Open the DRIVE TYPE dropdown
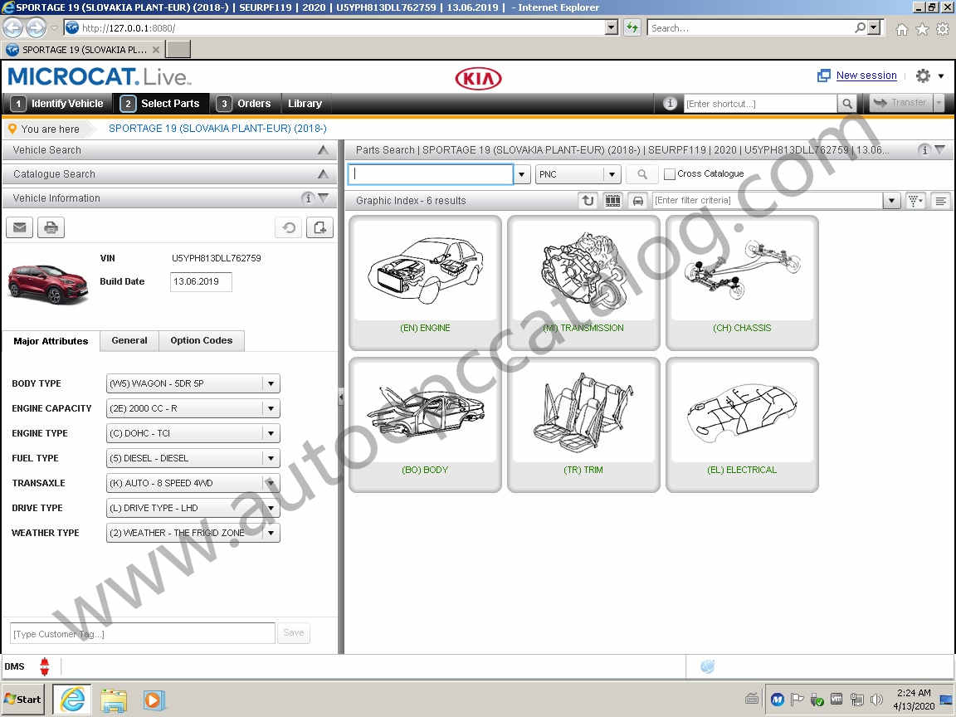 [271, 508]
